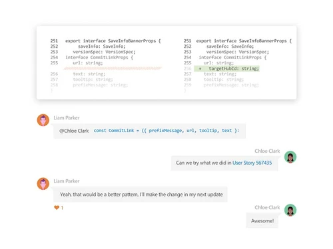Click 'text: string;' on right line 257
Image resolution: width=333 pixels, height=249 pixels.
(220, 74)
